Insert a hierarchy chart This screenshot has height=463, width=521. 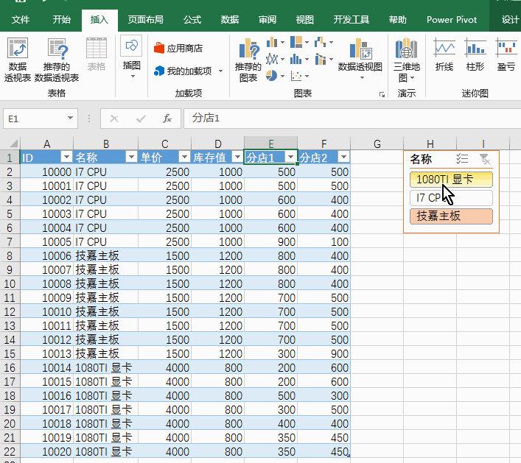(x=300, y=43)
